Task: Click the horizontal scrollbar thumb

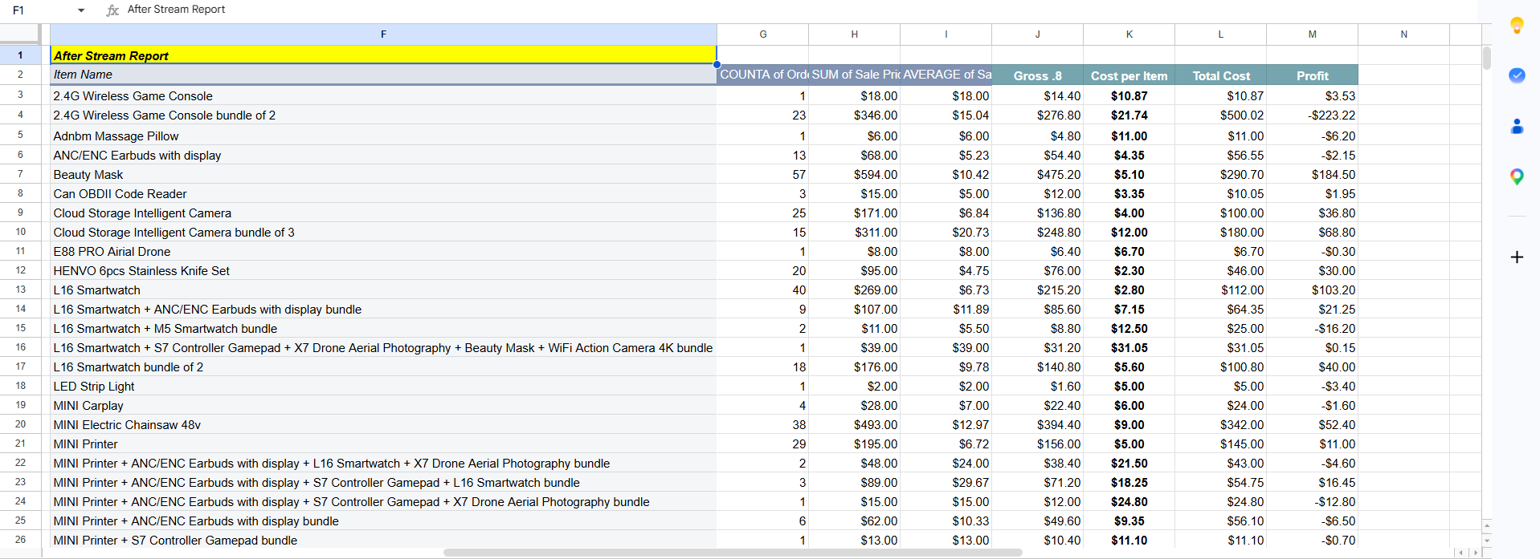Action: 733,553
